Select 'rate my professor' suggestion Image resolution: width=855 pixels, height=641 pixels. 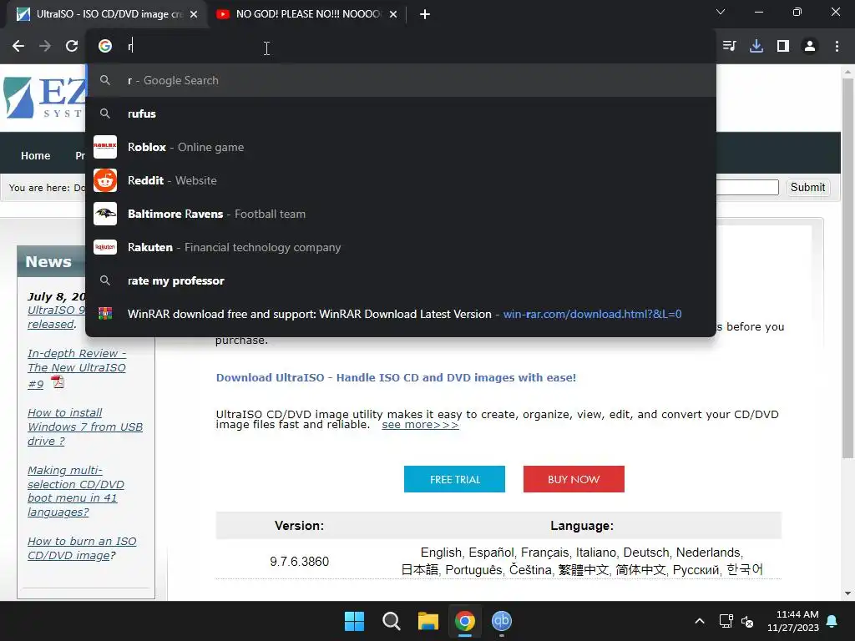[400, 280]
